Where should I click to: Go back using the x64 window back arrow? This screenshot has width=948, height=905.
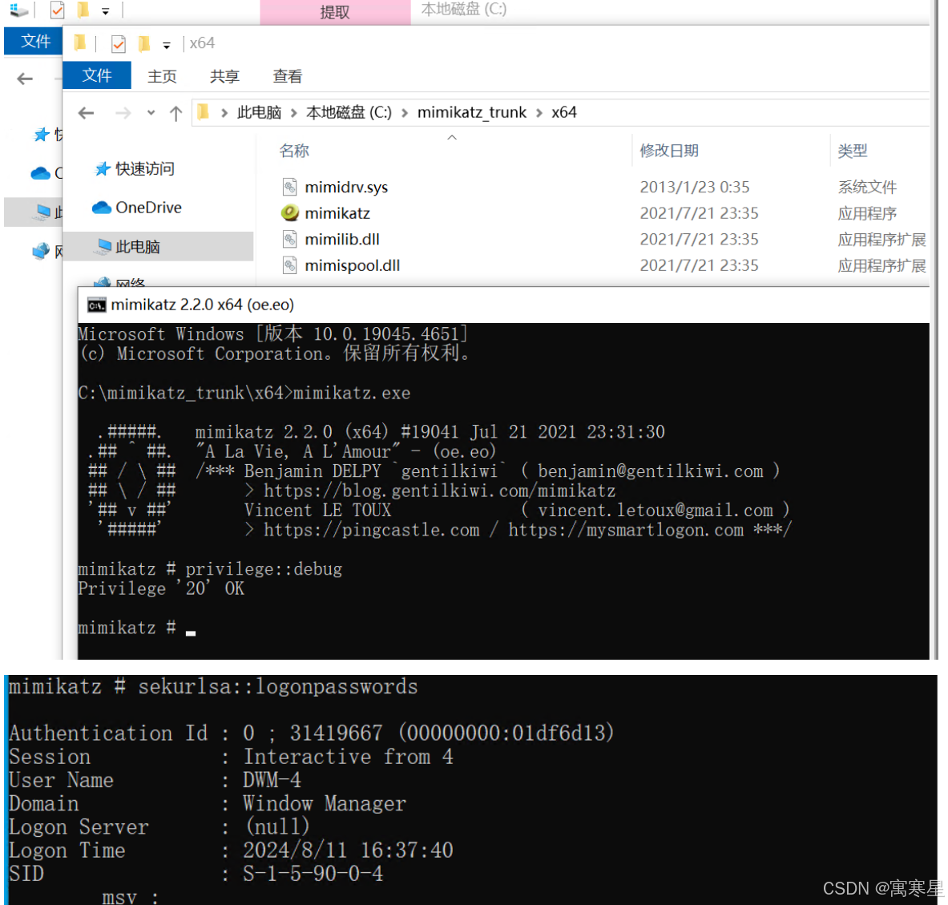(x=87, y=112)
